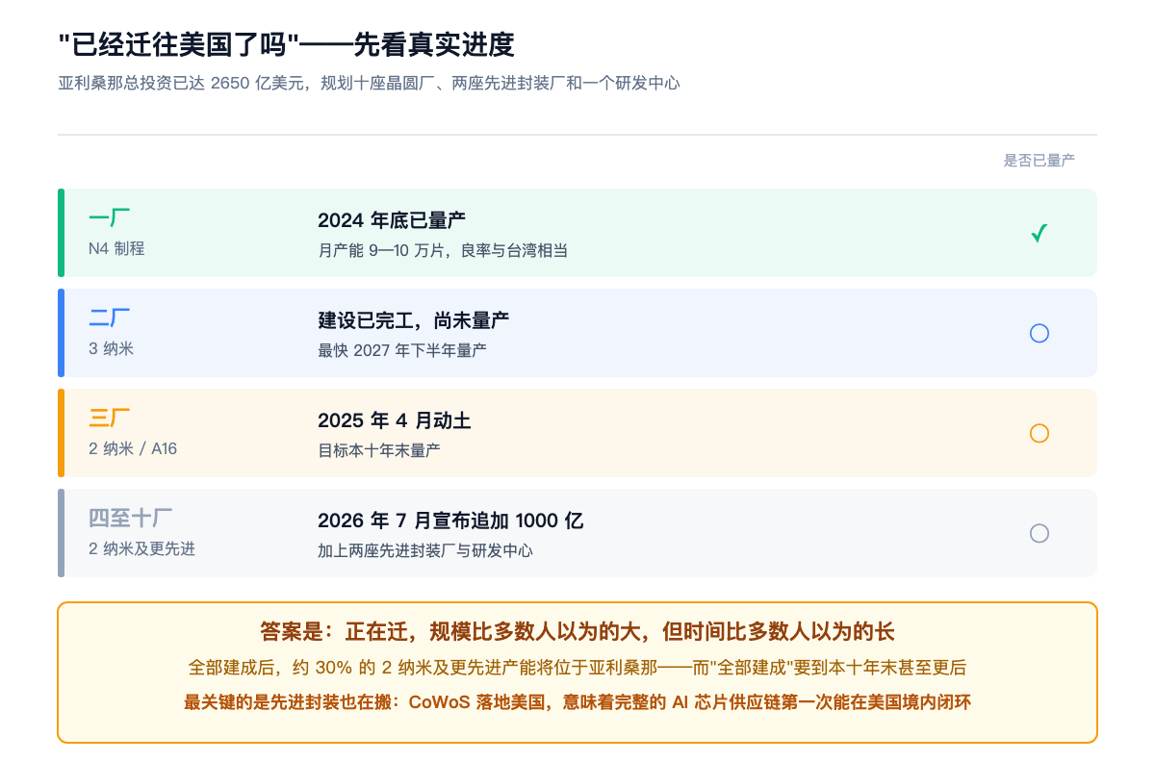This screenshot has height=762, width=1155.
Task: Click the 2 纳米及更先进 label
Action: tap(141, 548)
